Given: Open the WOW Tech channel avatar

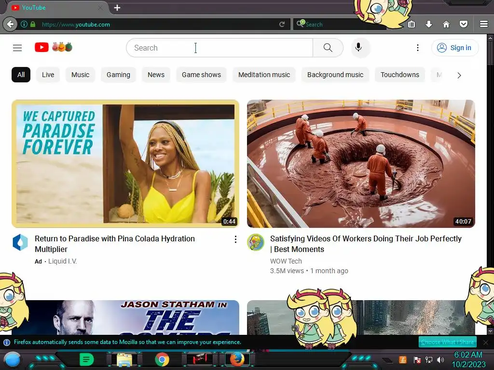Looking at the screenshot, I should tap(256, 242).
